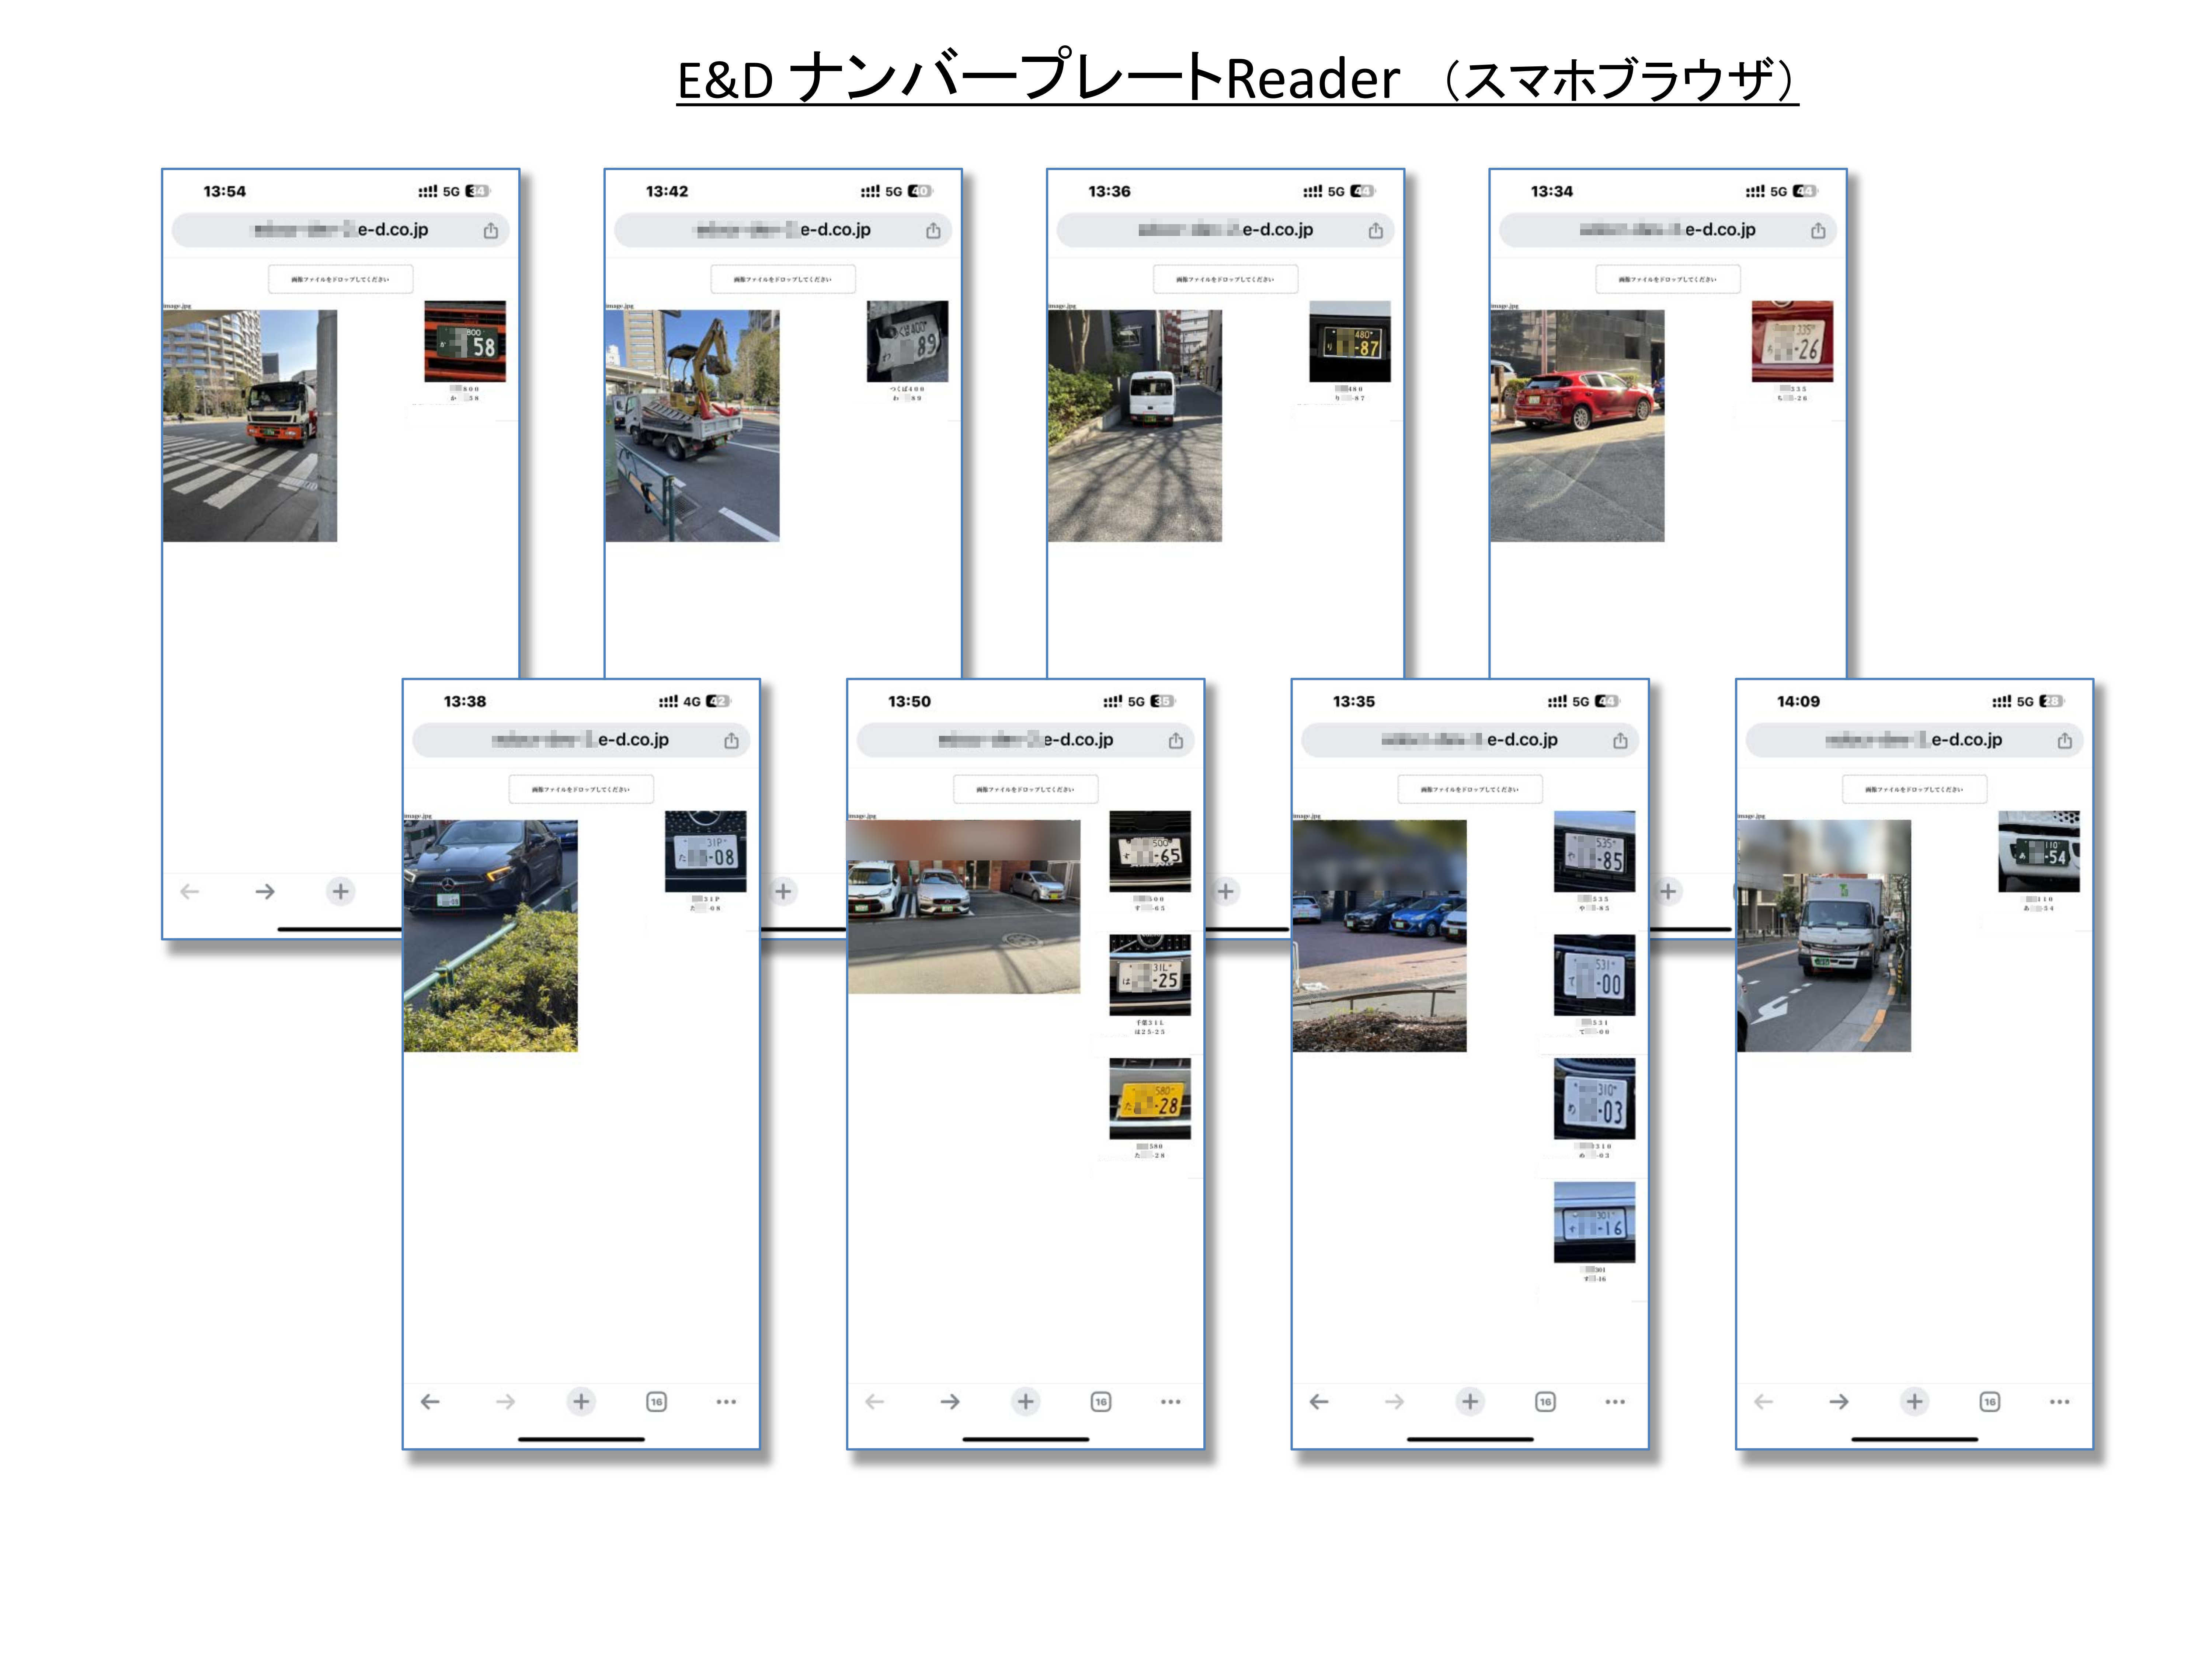Click the forward arrow in the 13:54 phone
Image resolution: width=2212 pixels, height=1659 pixels.
pos(265,891)
